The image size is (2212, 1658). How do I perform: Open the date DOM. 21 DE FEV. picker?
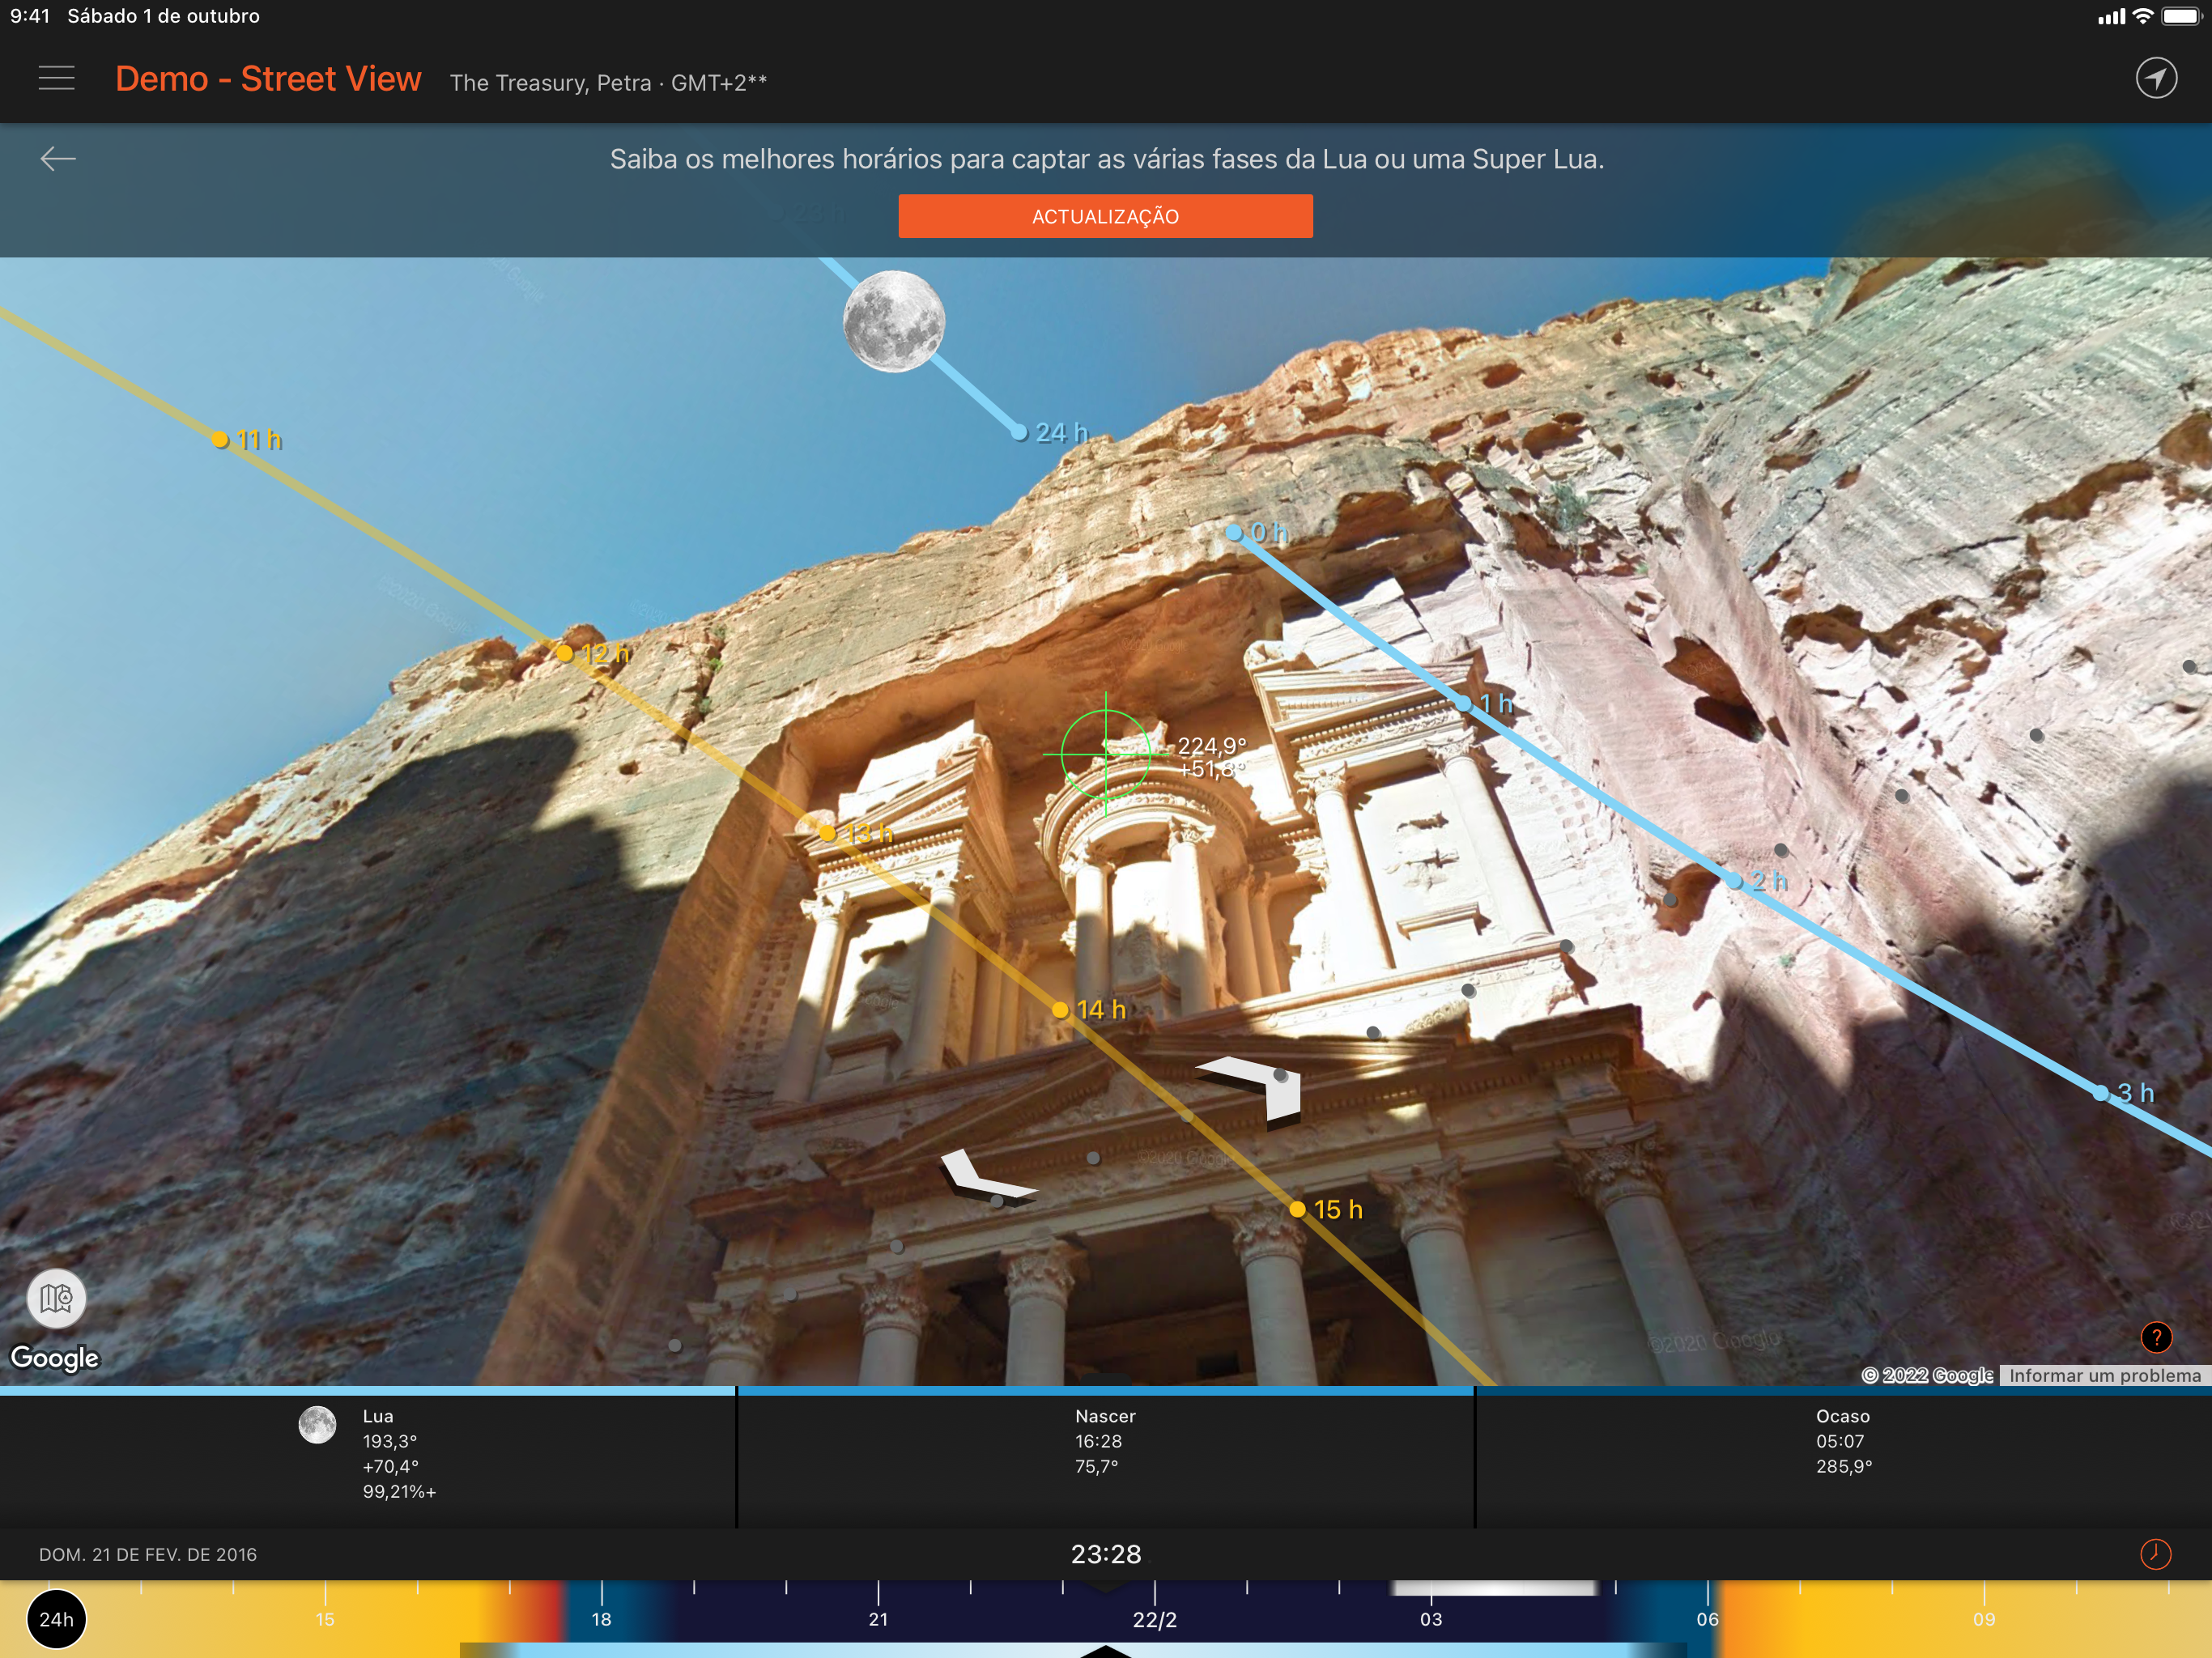click(x=148, y=1554)
